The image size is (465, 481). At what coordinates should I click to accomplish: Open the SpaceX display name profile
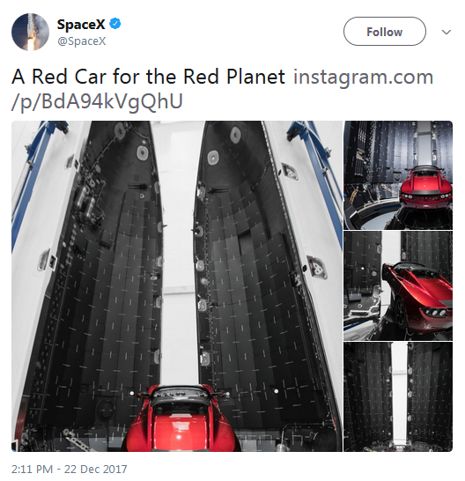coord(81,25)
